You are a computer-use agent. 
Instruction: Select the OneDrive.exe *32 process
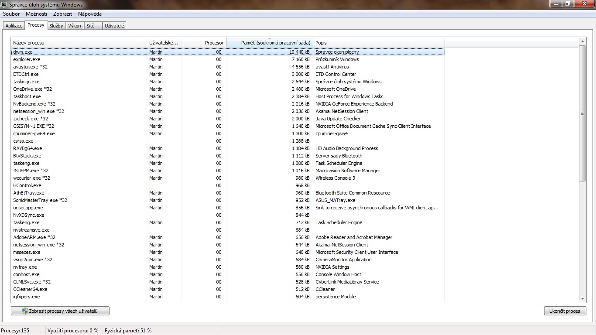227,89
